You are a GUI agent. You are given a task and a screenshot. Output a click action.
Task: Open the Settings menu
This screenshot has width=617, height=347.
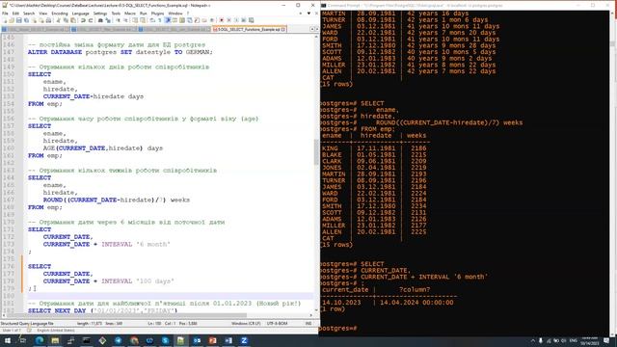pyautogui.click(x=100, y=13)
